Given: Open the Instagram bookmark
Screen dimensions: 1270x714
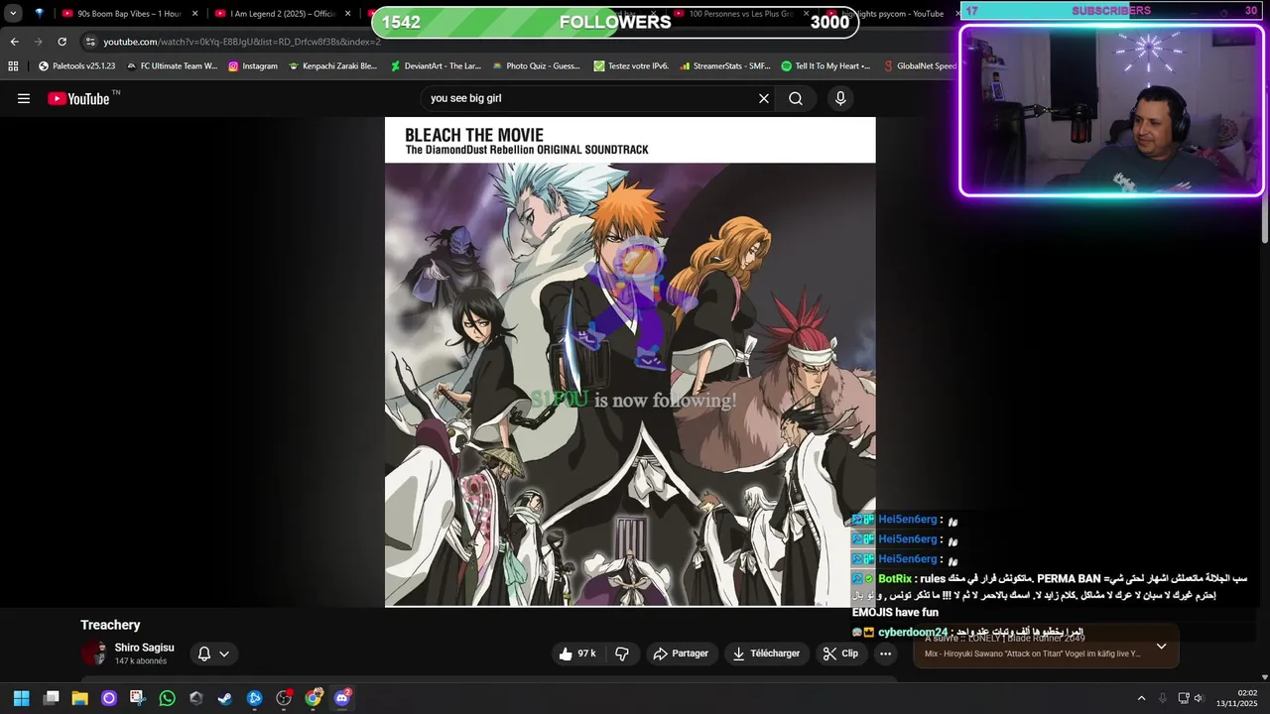Looking at the screenshot, I should (x=253, y=66).
